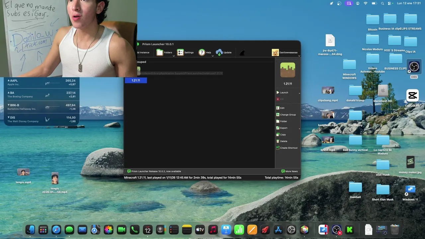Select the 1.21.11 instance in the list

click(136, 80)
